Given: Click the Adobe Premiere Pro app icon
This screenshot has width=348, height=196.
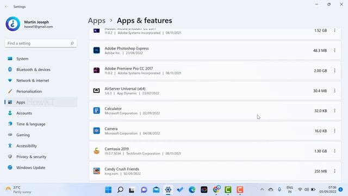Looking at the screenshot, I should pos(97,70).
